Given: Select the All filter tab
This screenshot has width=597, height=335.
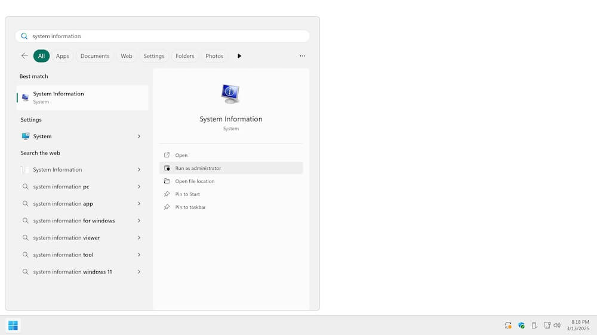Looking at the screenshot, I should pyautogui.click(x=41, y=56).
